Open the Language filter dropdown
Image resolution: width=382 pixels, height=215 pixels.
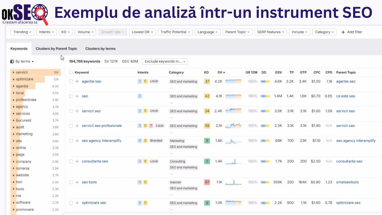(x=208, y=32)
